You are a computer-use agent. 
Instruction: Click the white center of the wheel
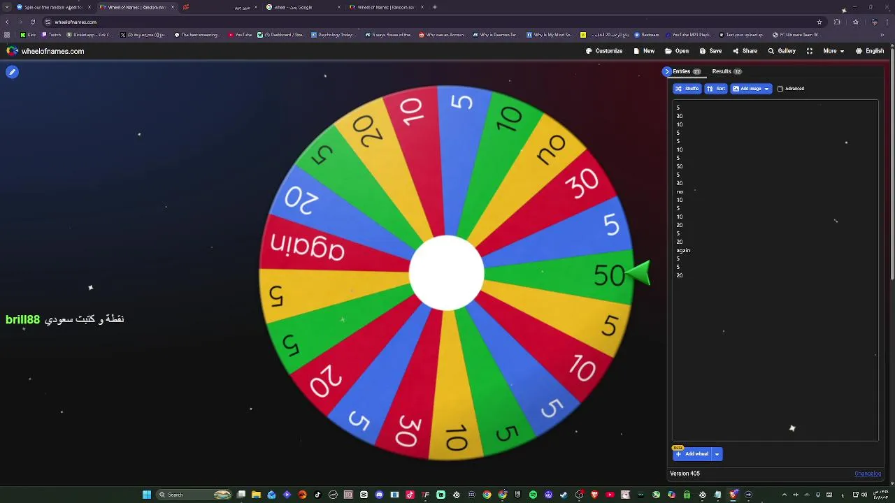pos(446,273)
